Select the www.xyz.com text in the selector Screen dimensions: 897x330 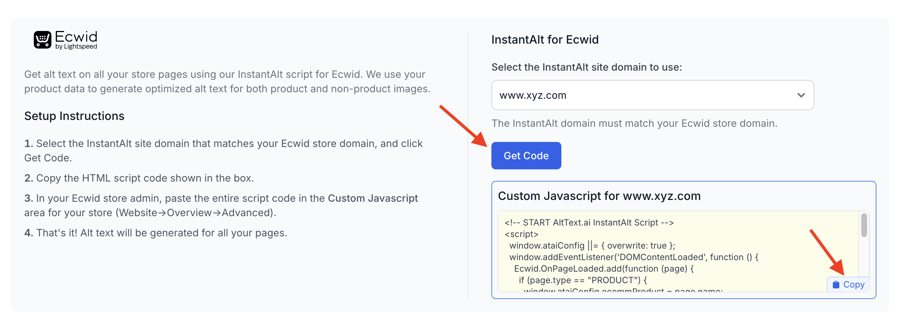point(533,95)
